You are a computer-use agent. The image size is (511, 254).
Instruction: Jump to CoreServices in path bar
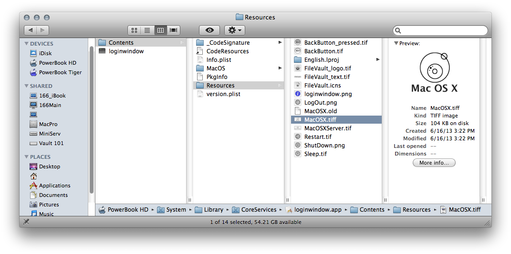tap(254, 210)
